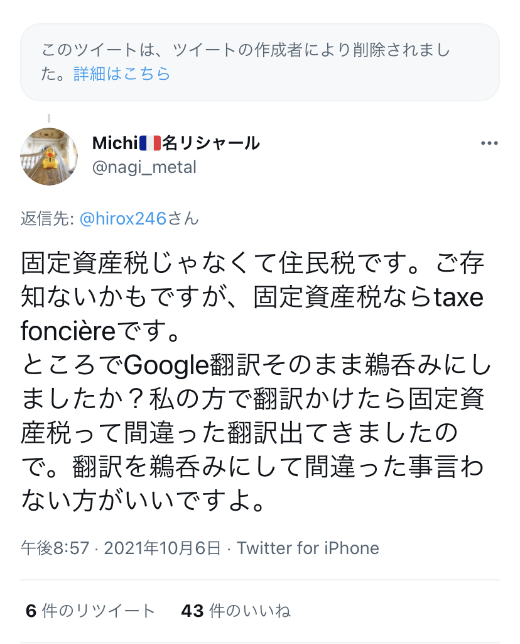Open the @nagi_metal handle

pyautogui.click(x=144, y=167)
